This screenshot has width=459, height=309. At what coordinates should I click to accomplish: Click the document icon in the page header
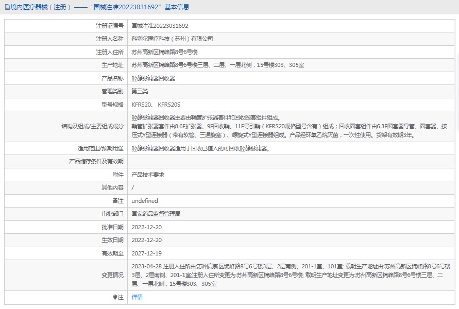tap(7, 7)
